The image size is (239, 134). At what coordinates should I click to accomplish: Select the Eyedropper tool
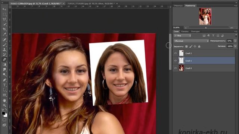(x=4, y=34)
